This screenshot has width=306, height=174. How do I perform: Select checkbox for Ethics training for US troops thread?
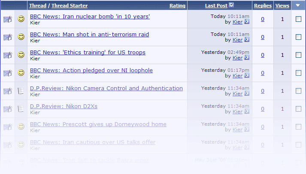(298, 55)
